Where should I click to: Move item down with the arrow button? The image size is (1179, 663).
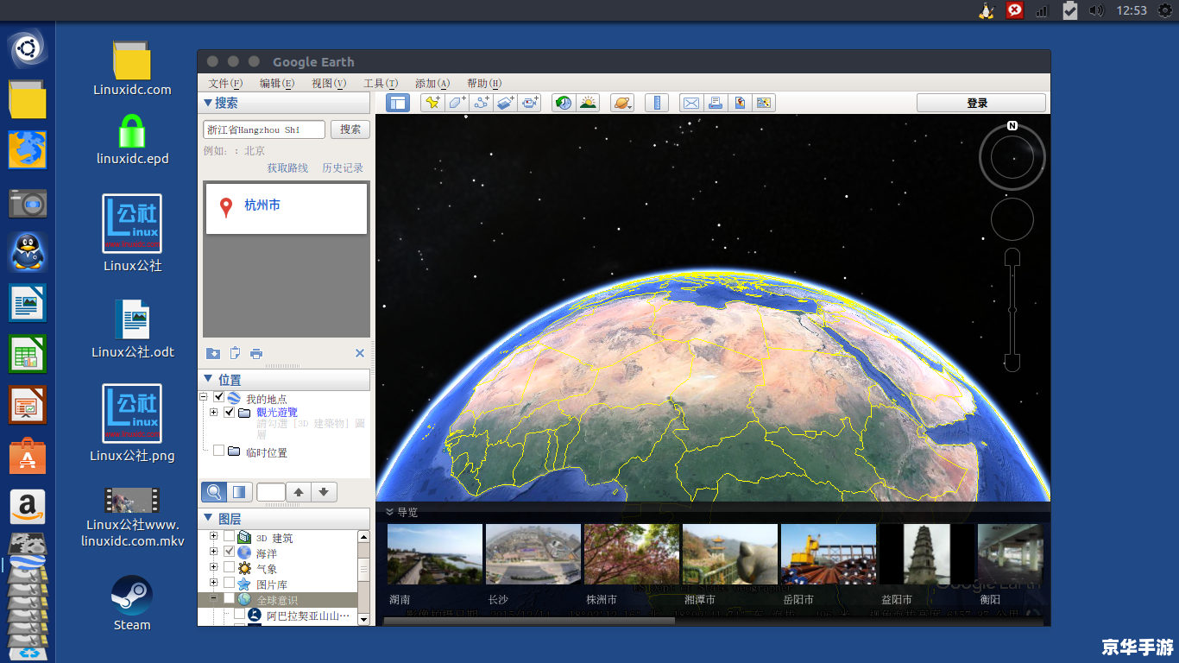pyautogui.click(x=324, y=492)
